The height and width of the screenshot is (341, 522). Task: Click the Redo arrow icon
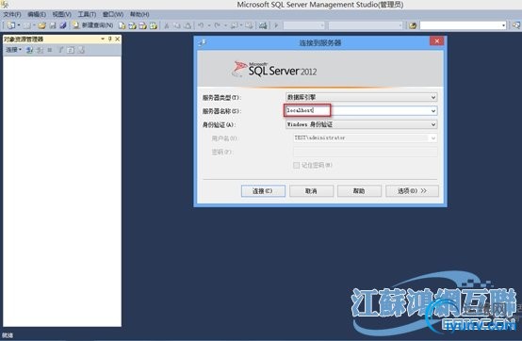pos(217,25)
